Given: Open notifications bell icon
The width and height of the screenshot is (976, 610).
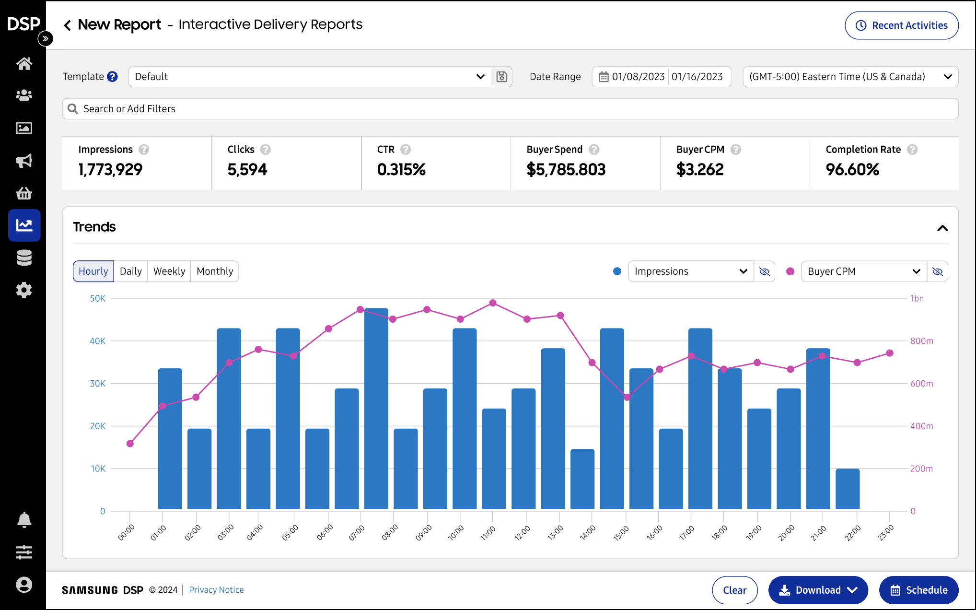Looking at the screenshot, I should (24, 520).
